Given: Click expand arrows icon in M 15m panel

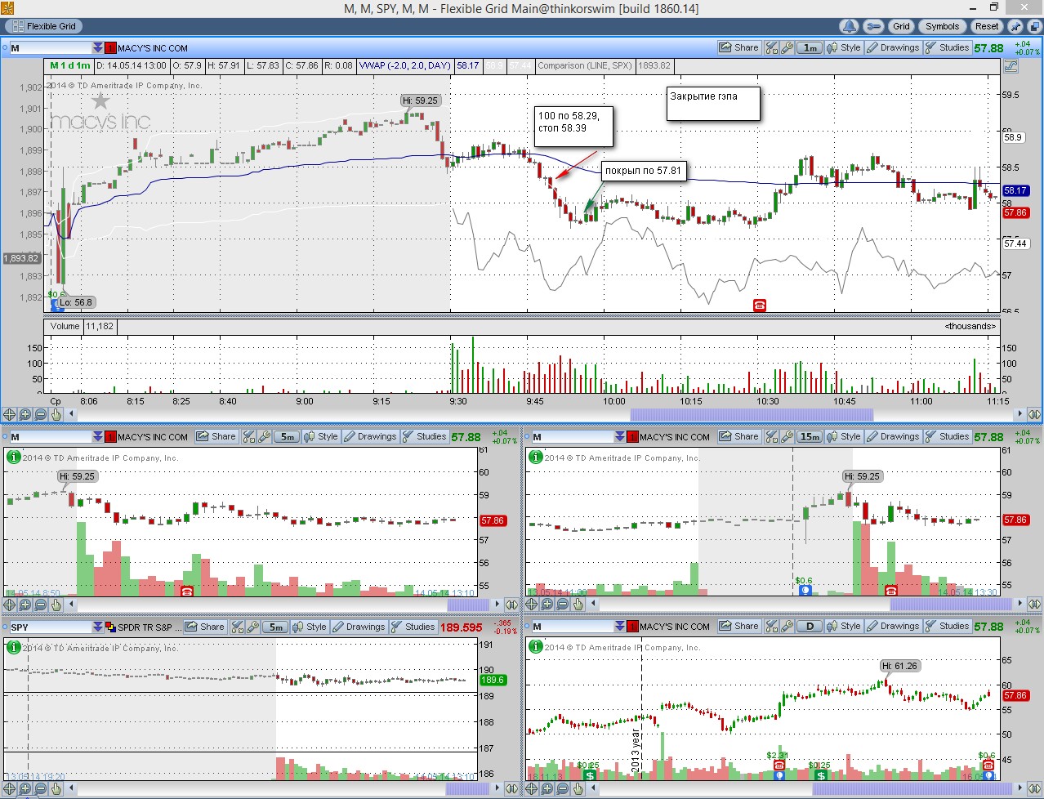Looking at the screenshot, I should coord(1034,605).
